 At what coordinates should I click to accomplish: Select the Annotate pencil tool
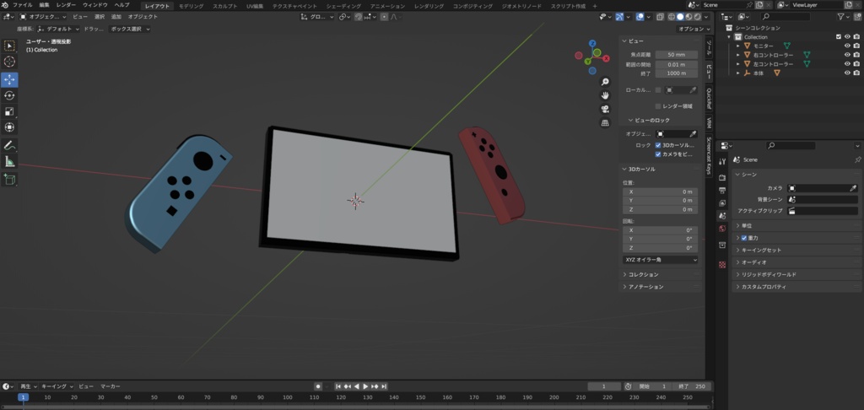pyautogui.click(x=9, y=145)
